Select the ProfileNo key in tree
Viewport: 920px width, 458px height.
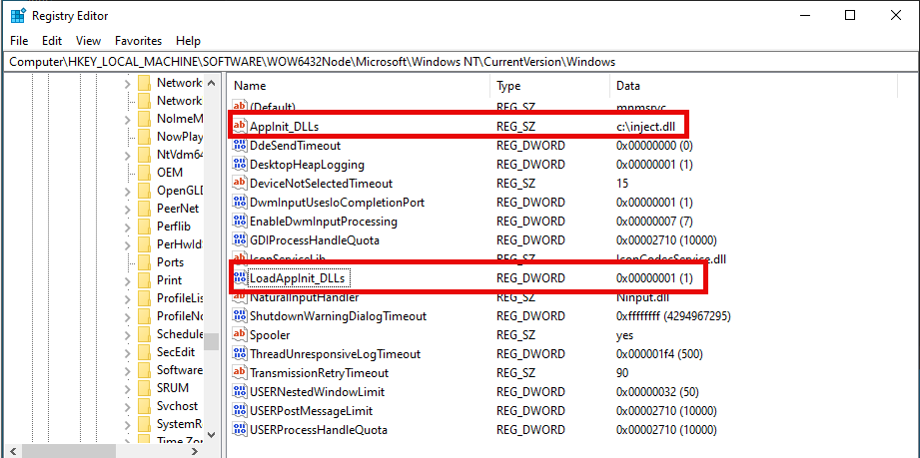pos(180,316)
